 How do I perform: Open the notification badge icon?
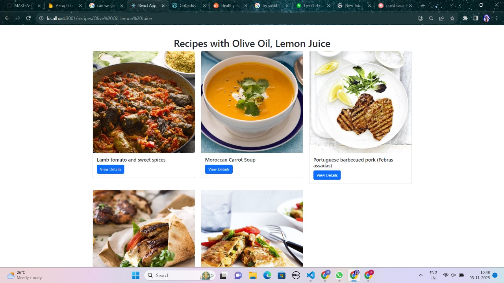pyautogui.click(x=495, y=275)
